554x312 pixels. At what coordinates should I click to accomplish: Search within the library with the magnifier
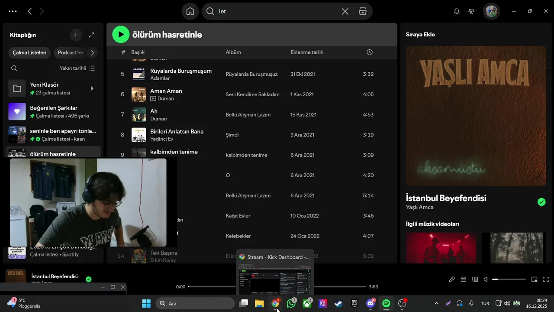pyautogui.click(x=14, y=68)
